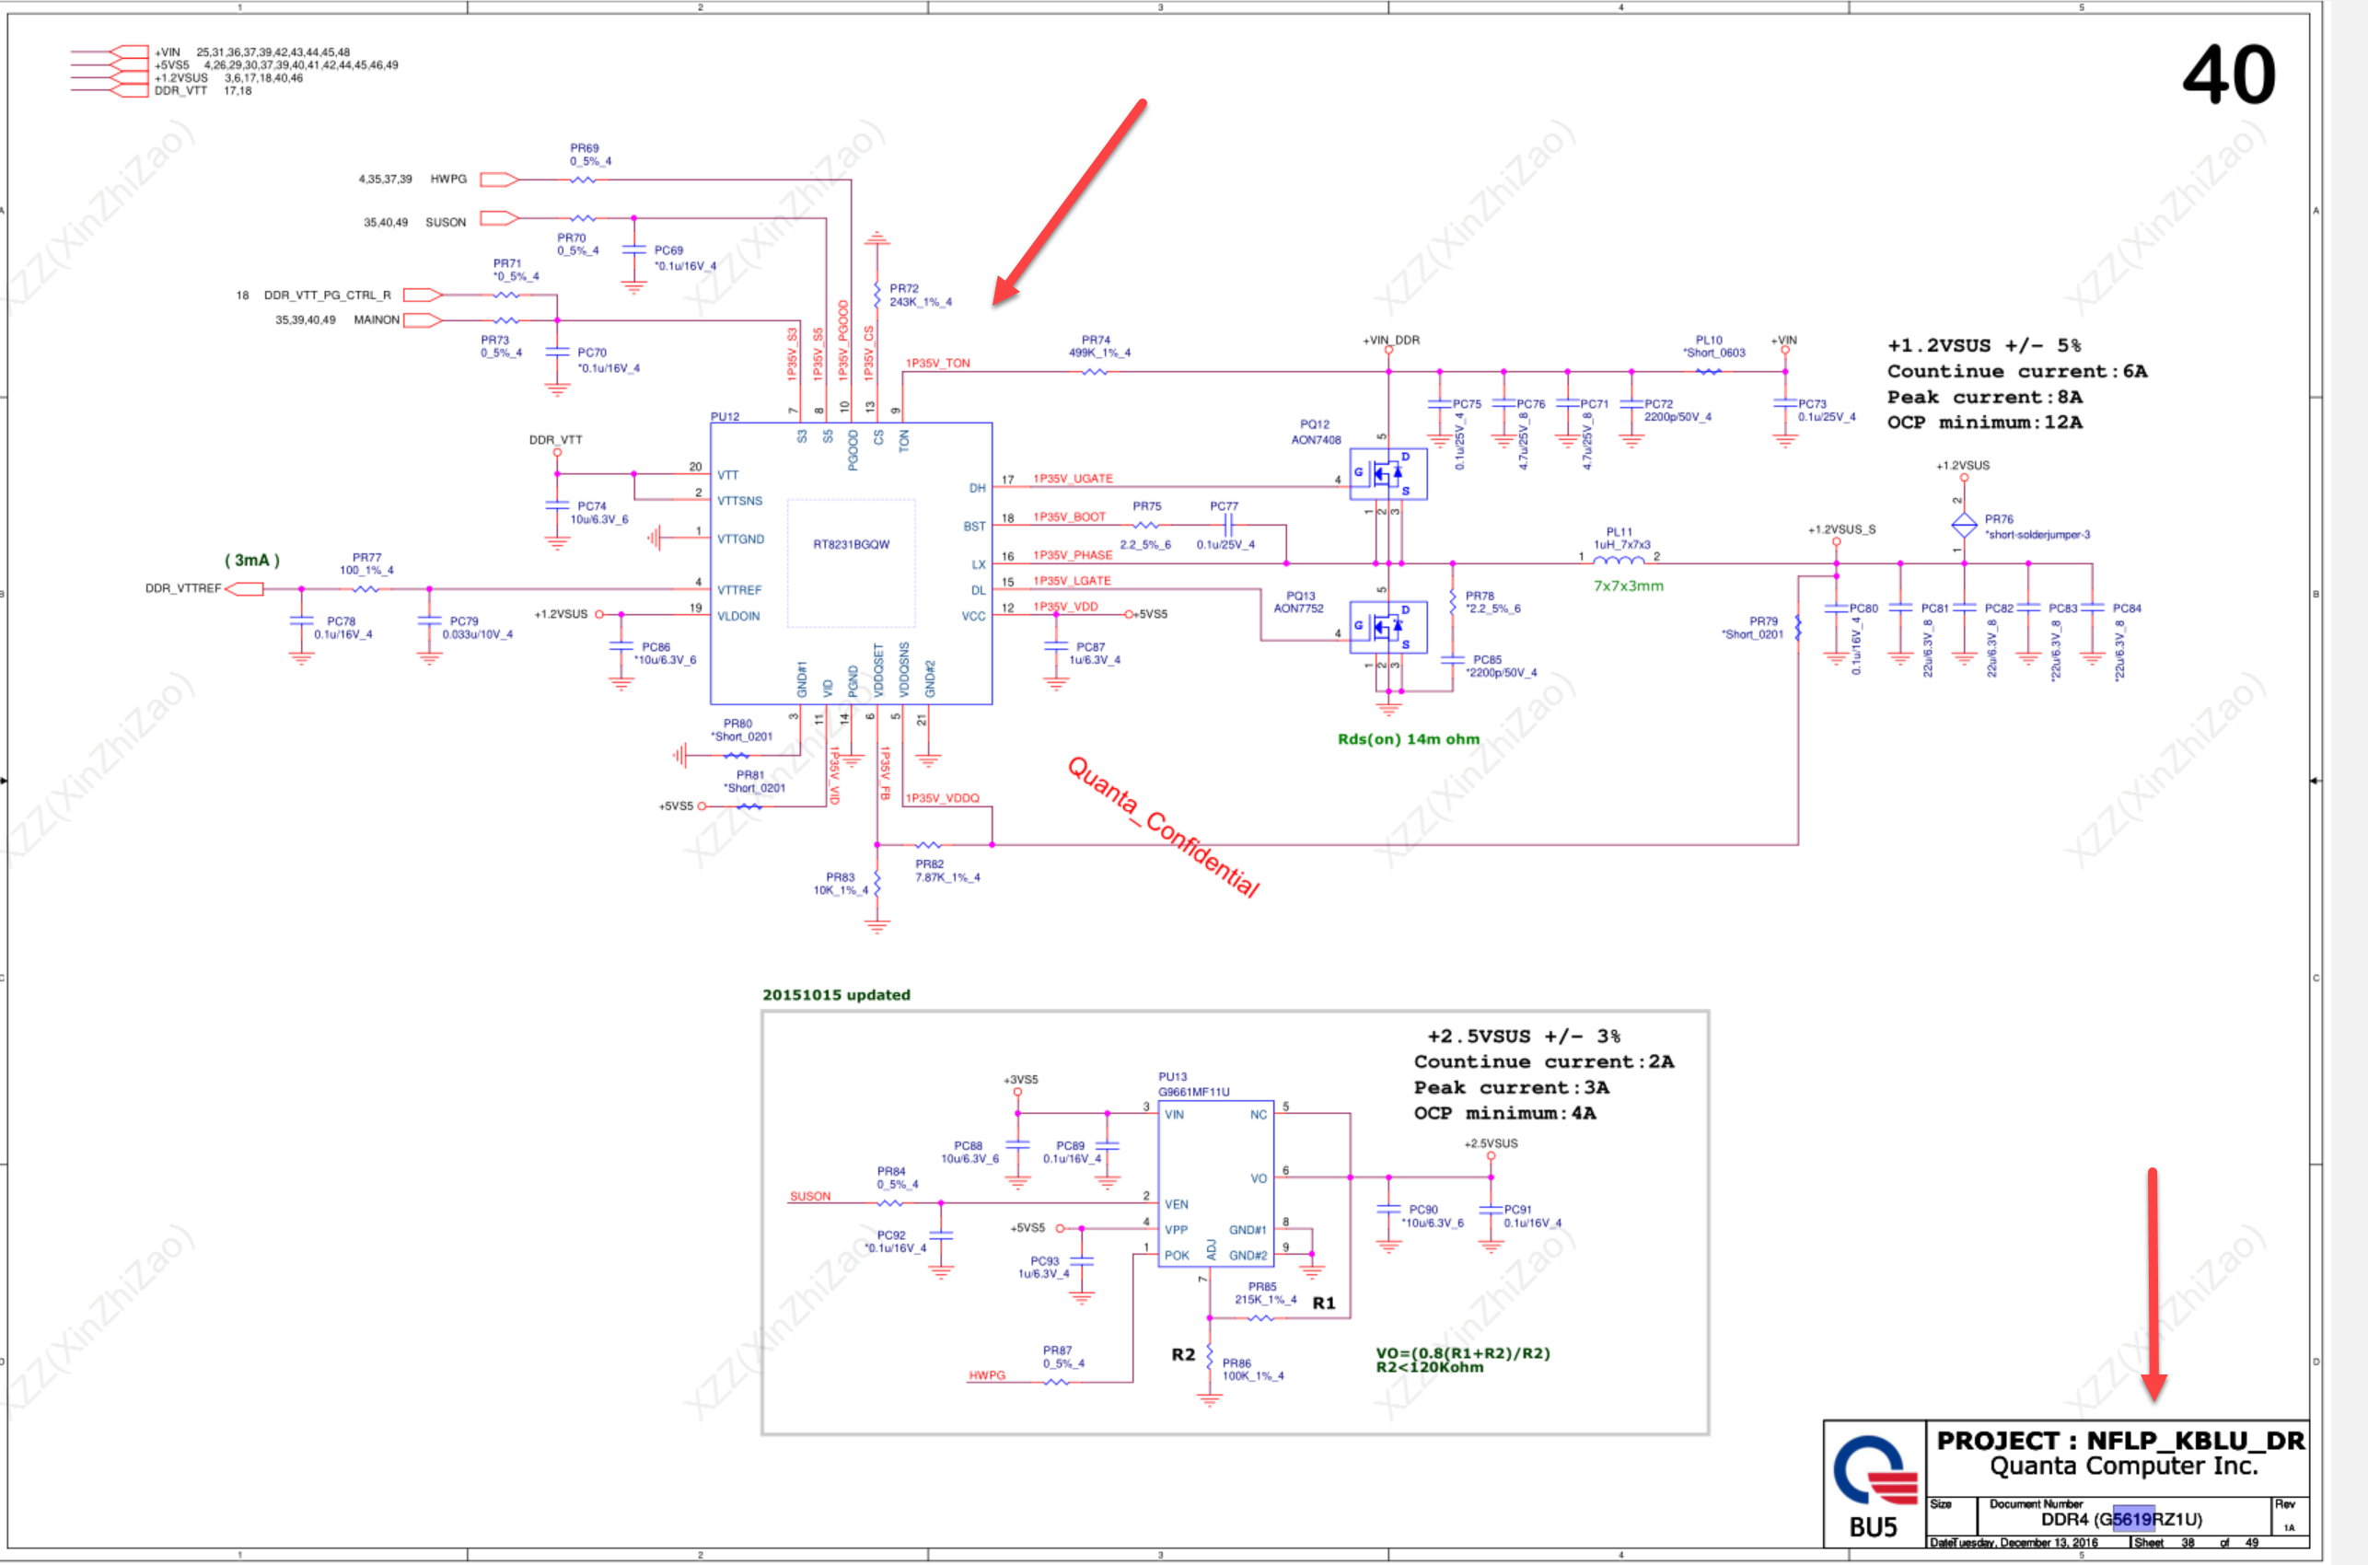Screen dimensions: 2368x1565
Task: Click the red arrow pointing at PR72
Action: [1068, 203]
